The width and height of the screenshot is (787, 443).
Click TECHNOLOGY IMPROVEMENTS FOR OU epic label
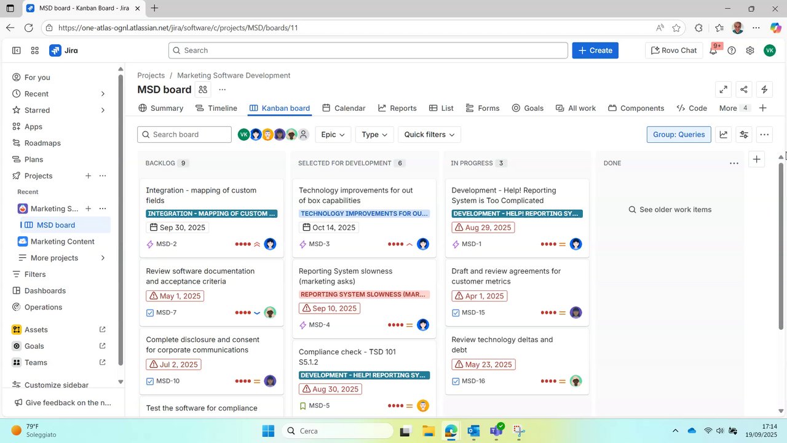(x=364, y=214)
